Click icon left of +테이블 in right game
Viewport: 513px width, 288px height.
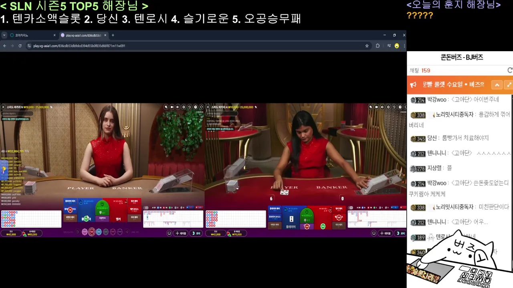[x=374, y=233]
